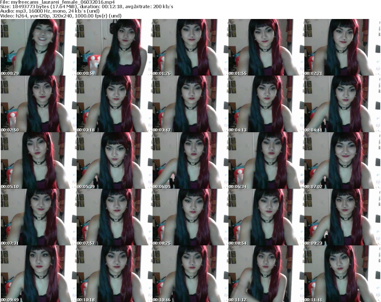Click the snapshot labeled 00:11:12
Screen dimensions: 381x302
266,274
